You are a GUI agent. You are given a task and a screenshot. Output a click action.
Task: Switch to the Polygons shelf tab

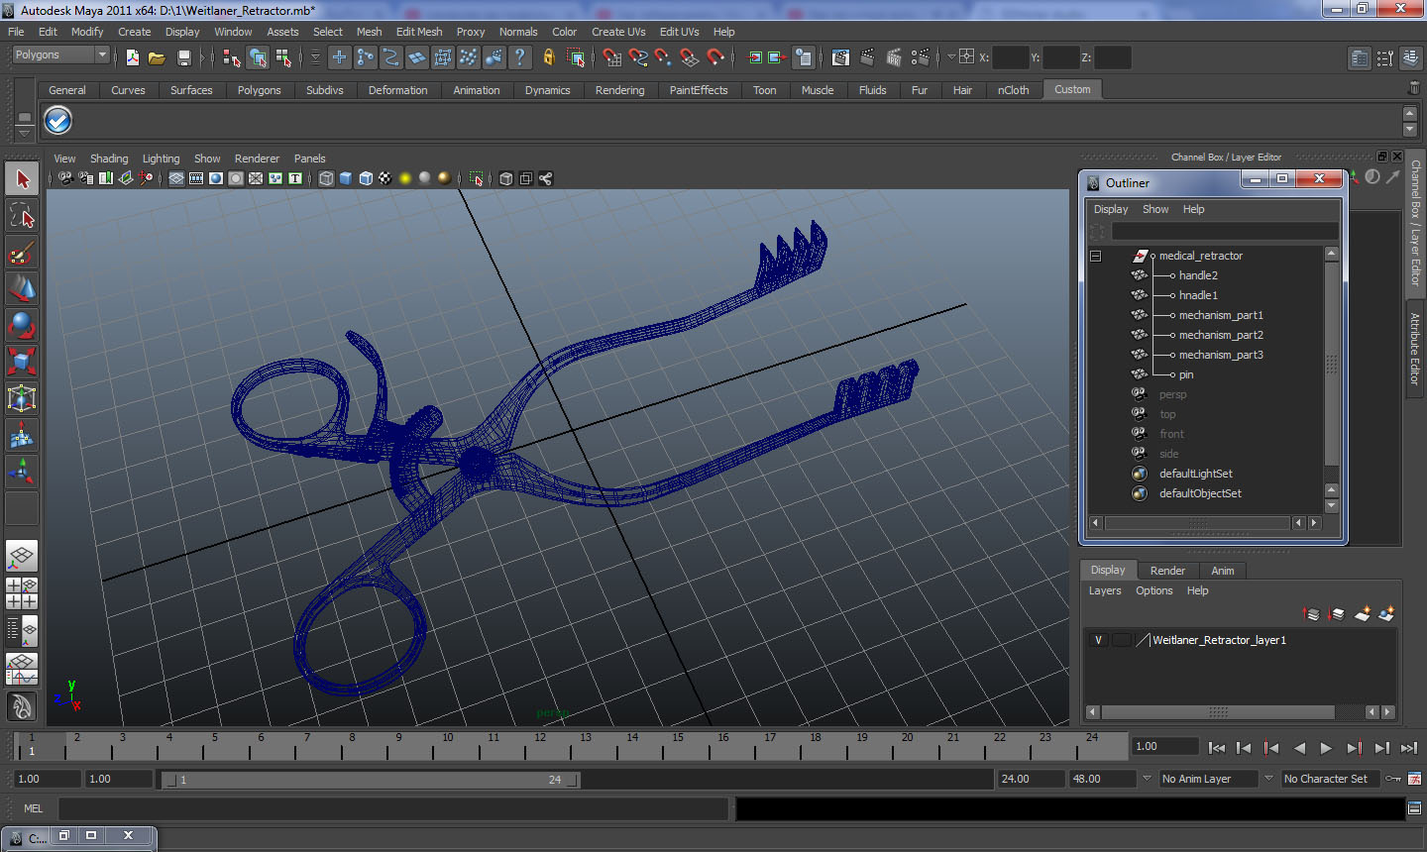(x=259, y=90)
